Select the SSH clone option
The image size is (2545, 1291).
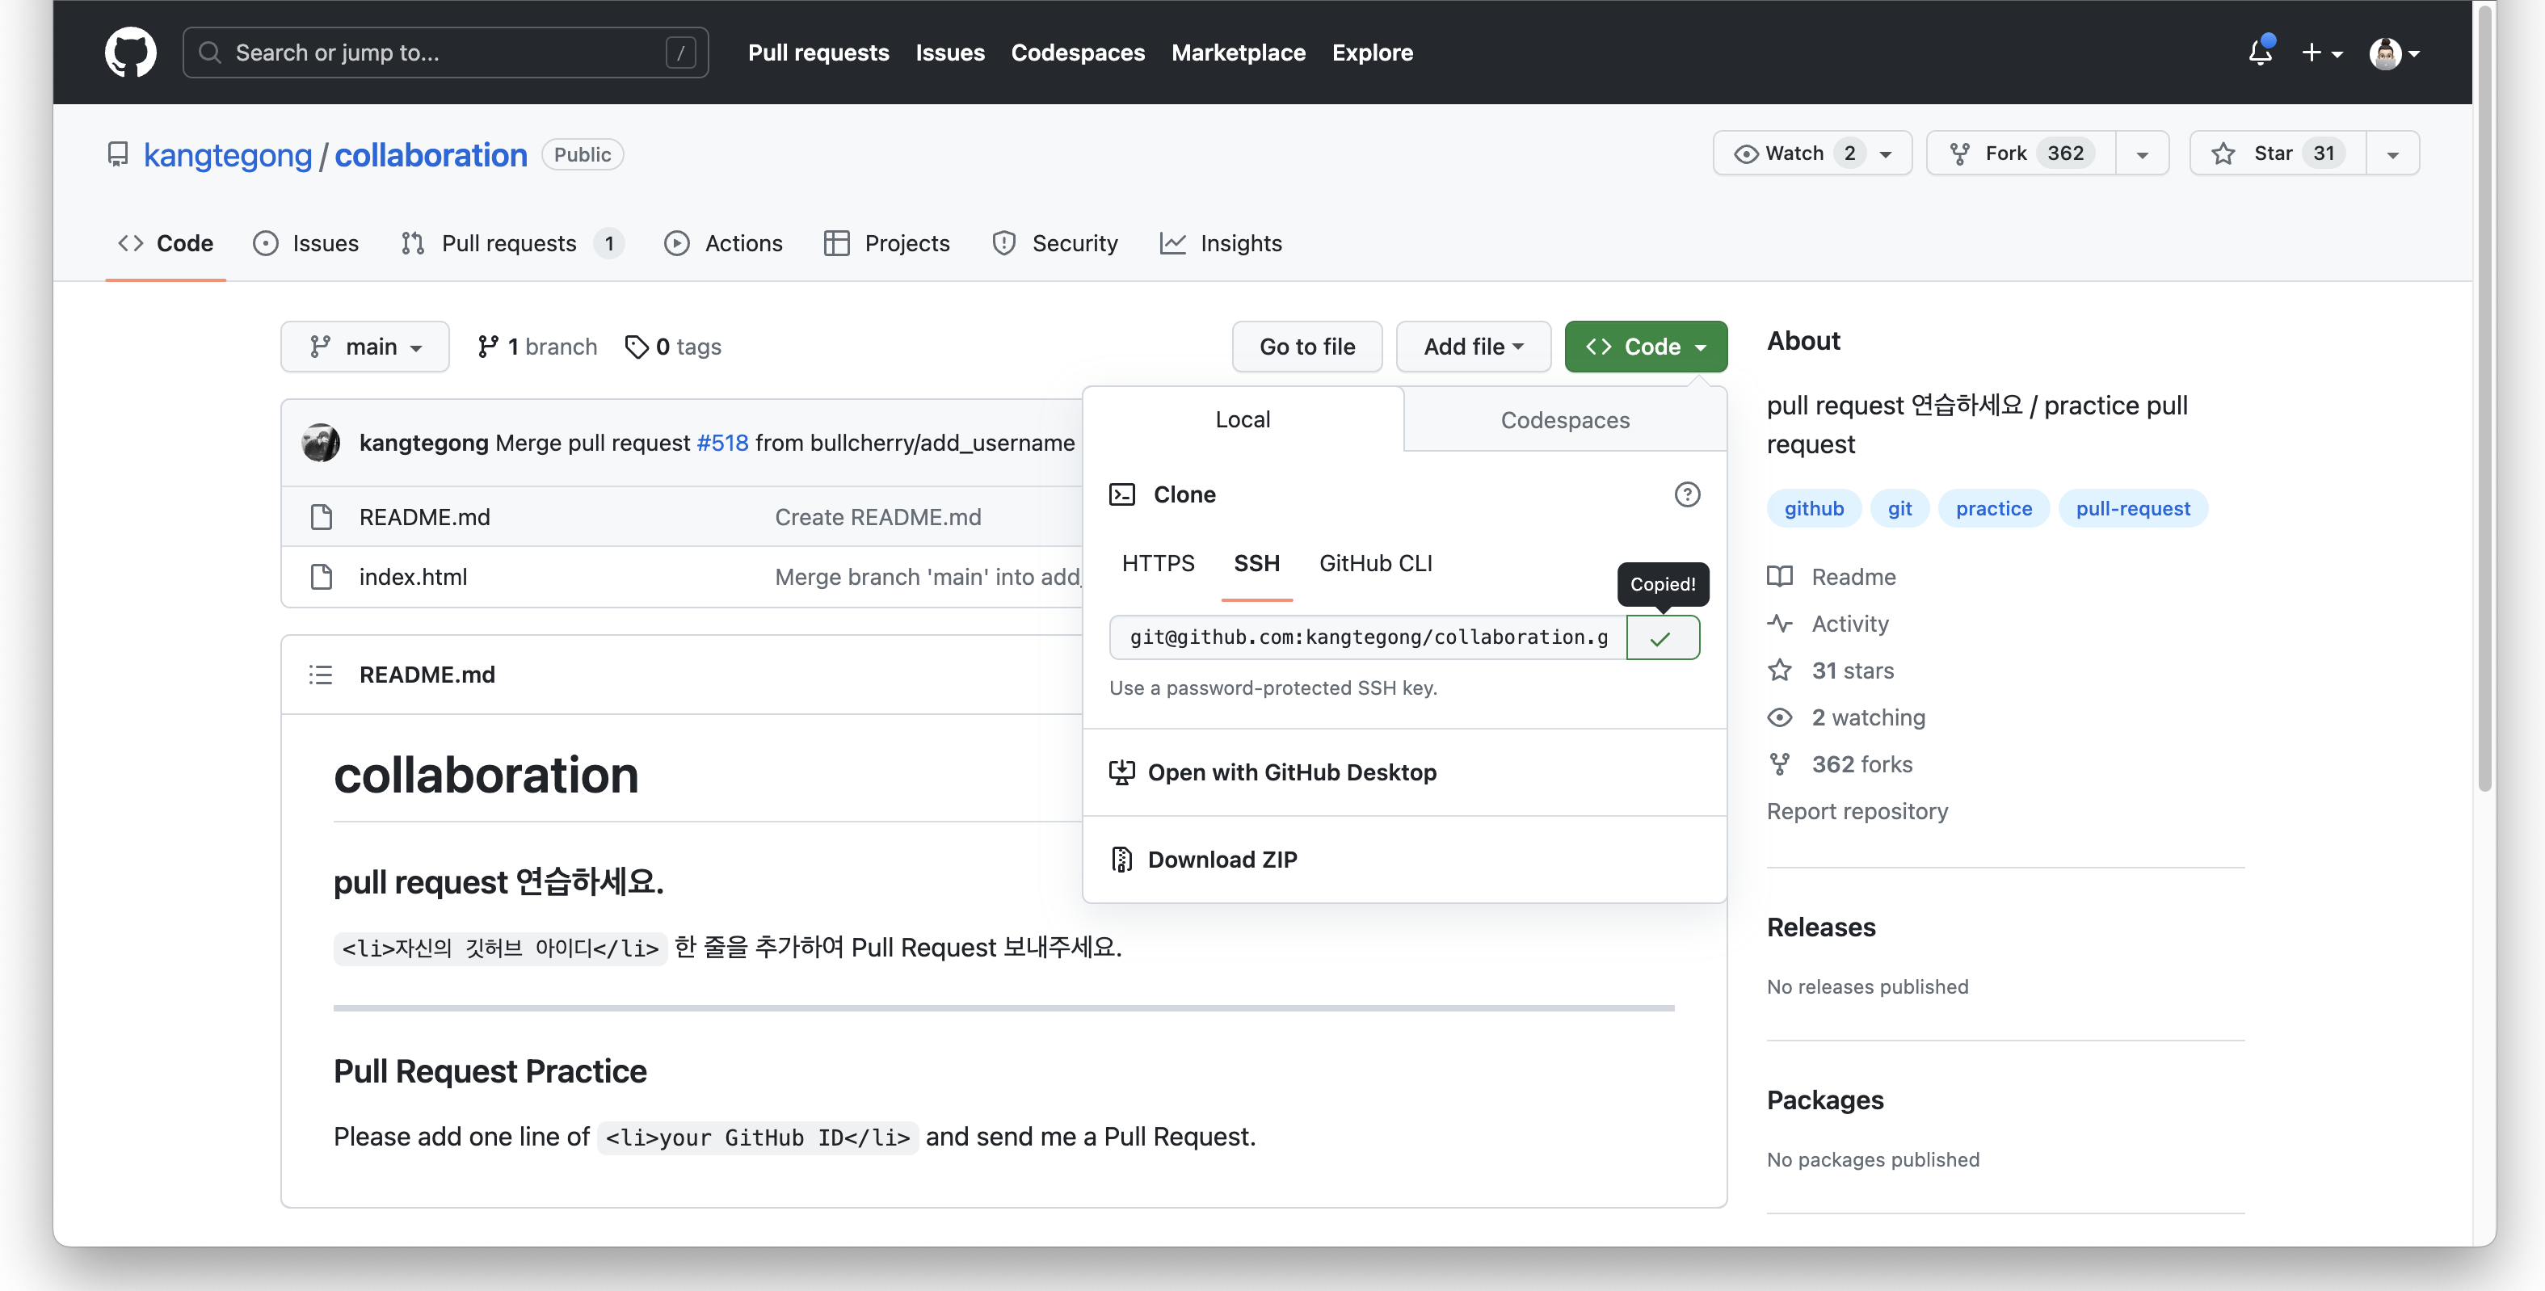(x=1256, y=563)
